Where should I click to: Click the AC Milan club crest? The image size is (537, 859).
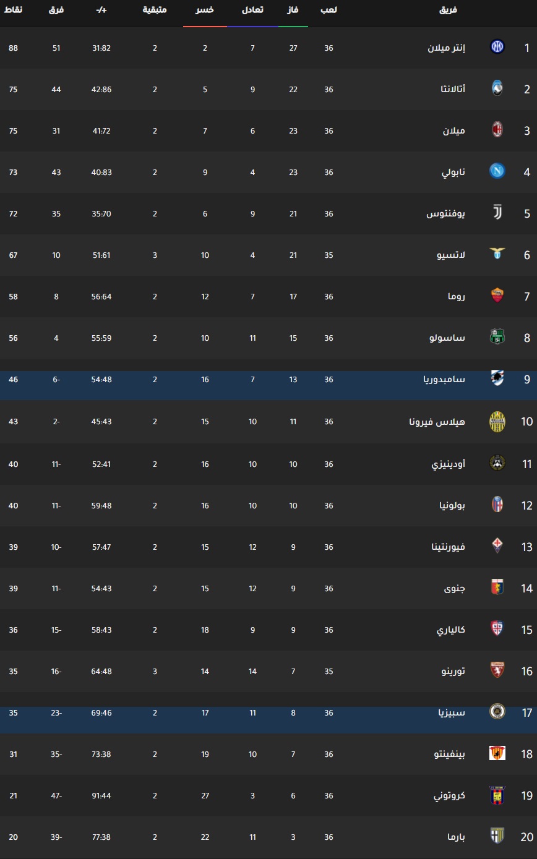pyautogui.click(x=497, y=130)
